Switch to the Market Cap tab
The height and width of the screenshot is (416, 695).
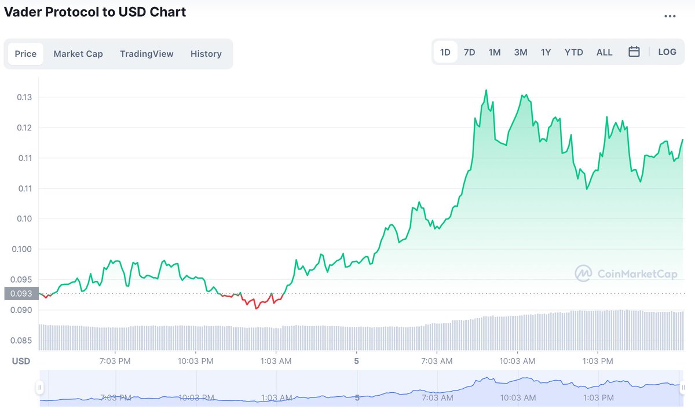(78, 53)
